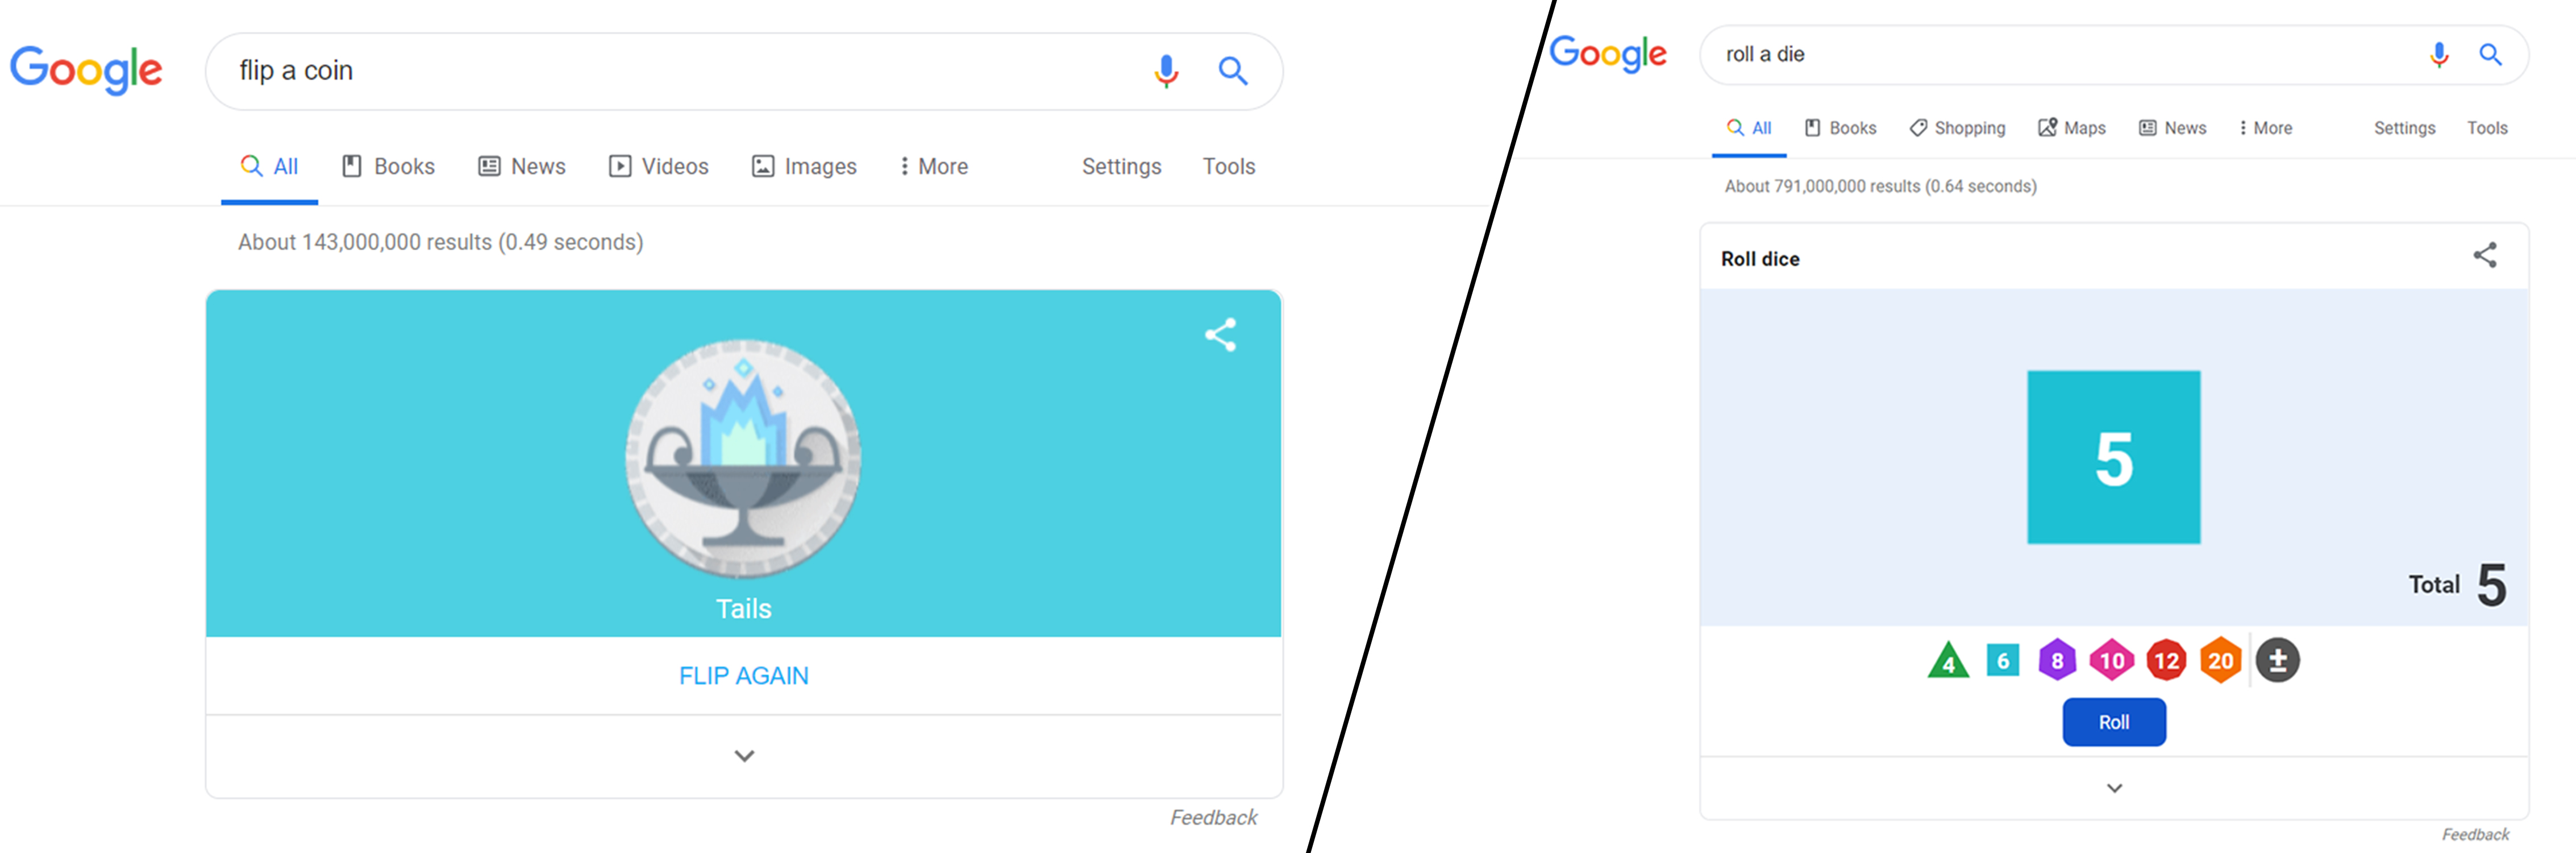Image resolution: width=2576 pixels, height=853 pixels.
Task: Click the microphone in 'flip a coin' search
Action: [1166, 71]
